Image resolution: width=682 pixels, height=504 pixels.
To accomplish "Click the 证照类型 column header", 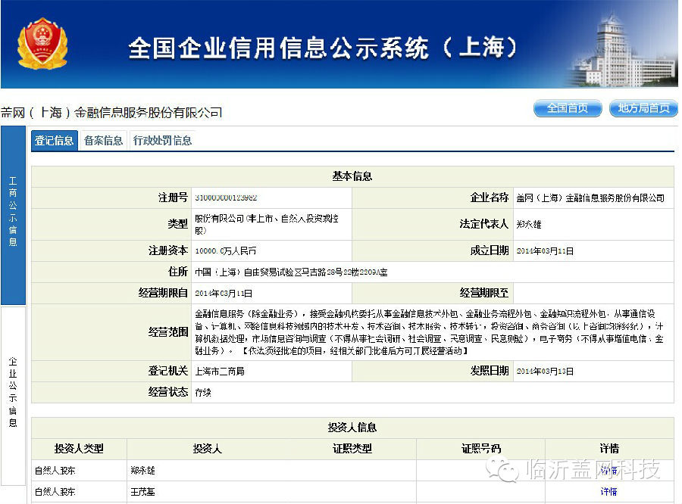I will [x=352, y=449].
